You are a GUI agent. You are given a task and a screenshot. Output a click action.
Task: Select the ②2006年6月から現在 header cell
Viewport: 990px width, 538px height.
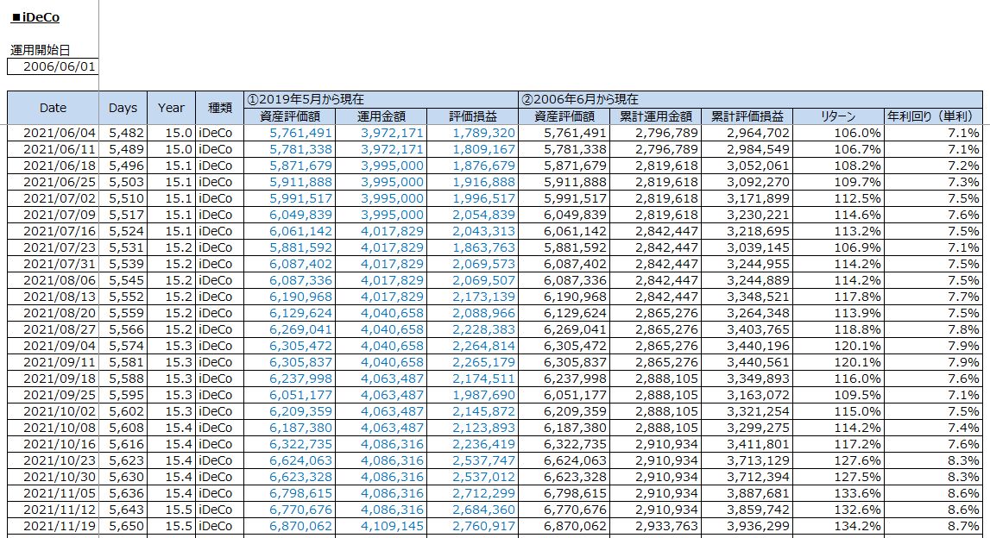[749, 99]
